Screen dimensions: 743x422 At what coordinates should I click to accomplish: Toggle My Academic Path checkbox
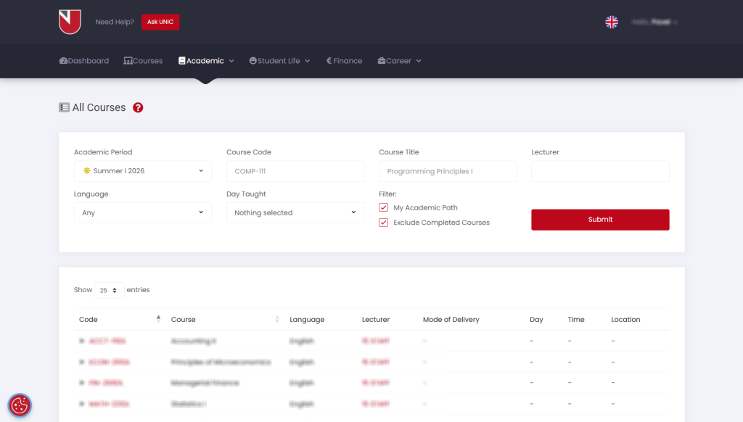[x=383, y=207]
